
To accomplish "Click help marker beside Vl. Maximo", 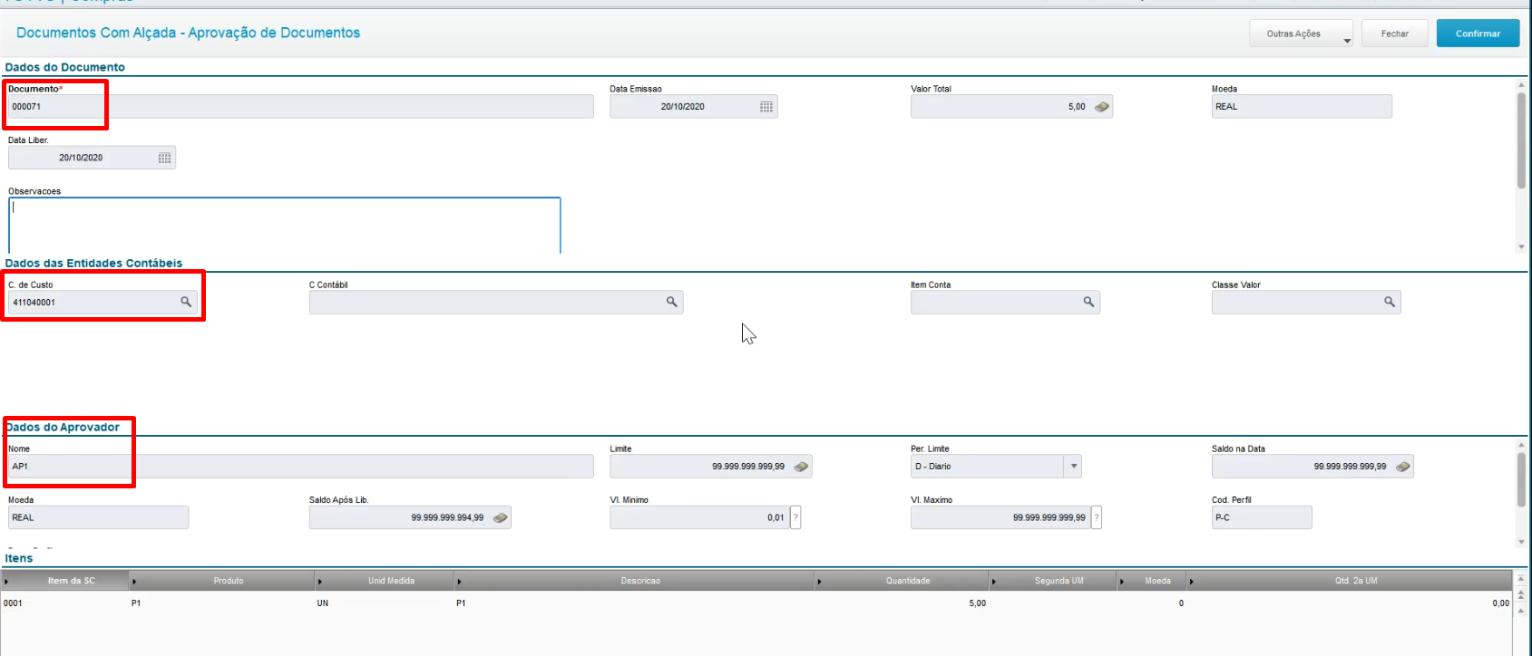I will [1097, 517].
